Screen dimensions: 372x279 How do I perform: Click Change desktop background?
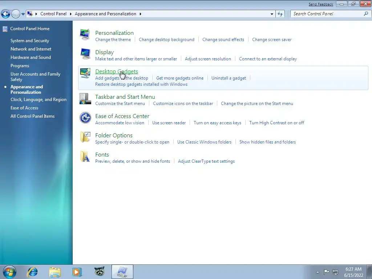(x=166, y=40)
